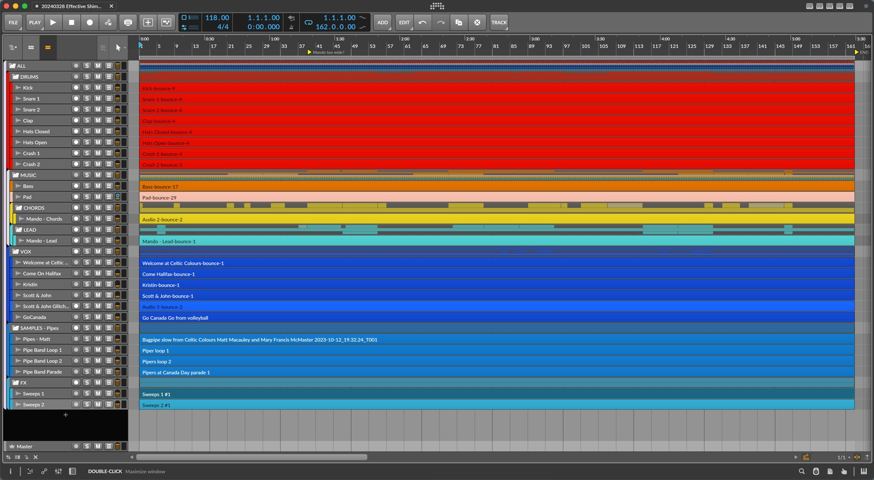Screen dimensions: 874x480
Task: Redo action with forward curved arrow
Action: click(440, 22)
